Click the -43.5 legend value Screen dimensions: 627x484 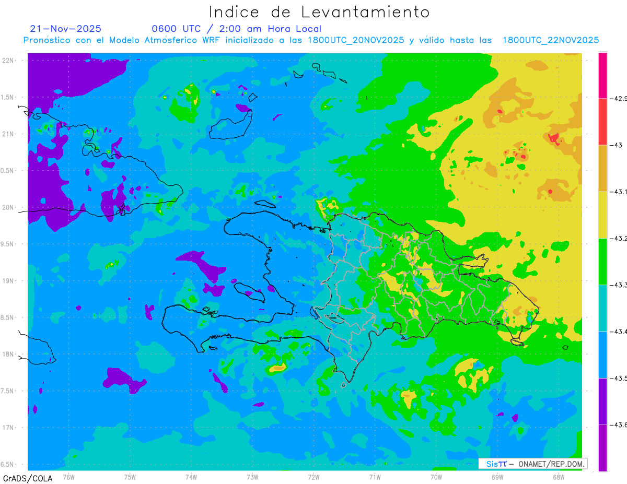pos(618,378)
